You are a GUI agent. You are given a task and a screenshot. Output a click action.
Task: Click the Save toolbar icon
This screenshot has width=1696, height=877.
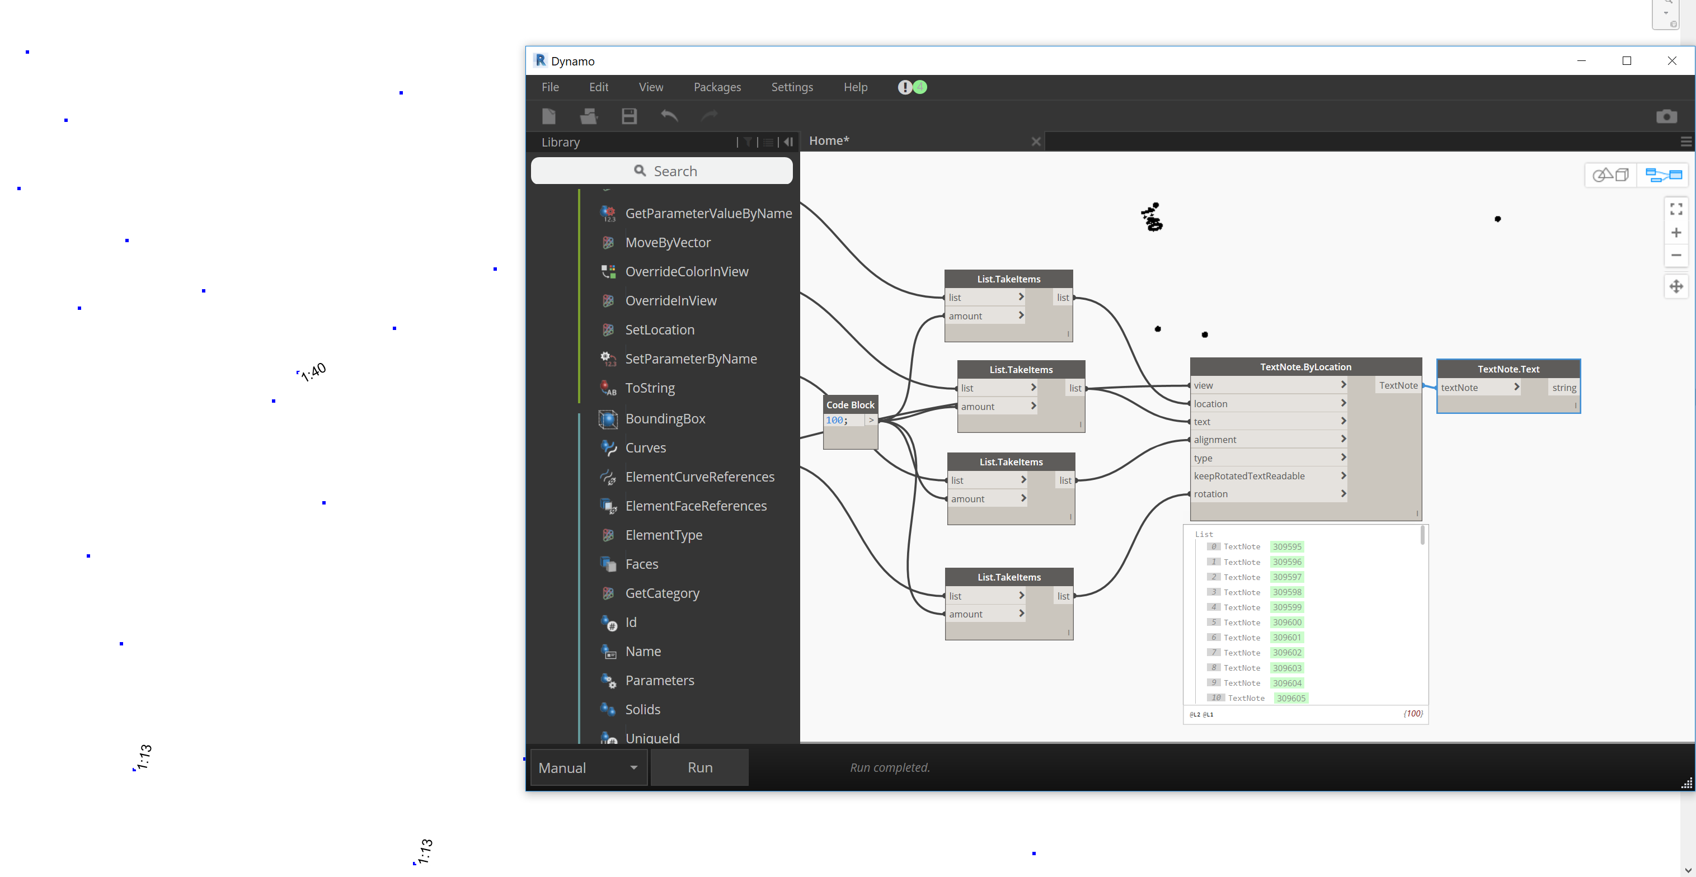pyautogui.click(x=629, y=116)
